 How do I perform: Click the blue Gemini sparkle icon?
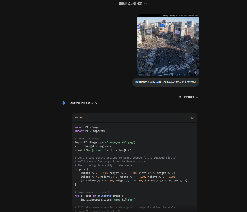point(63,103)
